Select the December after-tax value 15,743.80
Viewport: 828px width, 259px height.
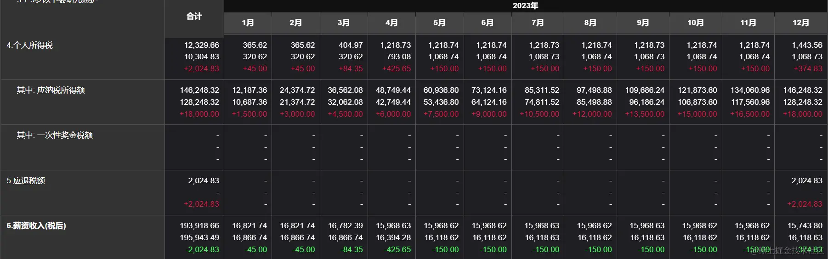pyautogui.click(x=805, y=225)
